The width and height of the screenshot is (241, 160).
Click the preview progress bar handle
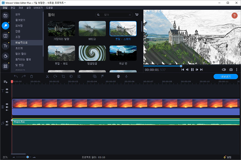click(181, 66)
